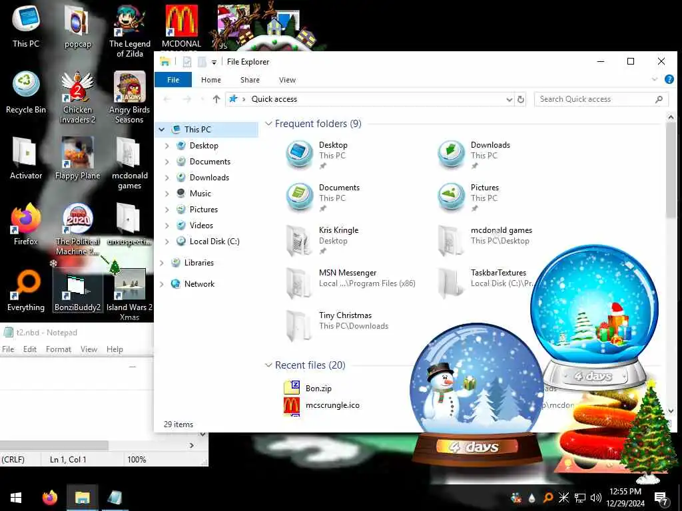Open the notification center icon
Screen dimensions: 682x511
pyautogui.click(x=661, y=498)
